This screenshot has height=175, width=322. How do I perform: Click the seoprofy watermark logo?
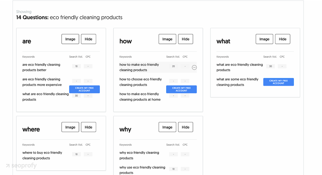coord(21,165)
